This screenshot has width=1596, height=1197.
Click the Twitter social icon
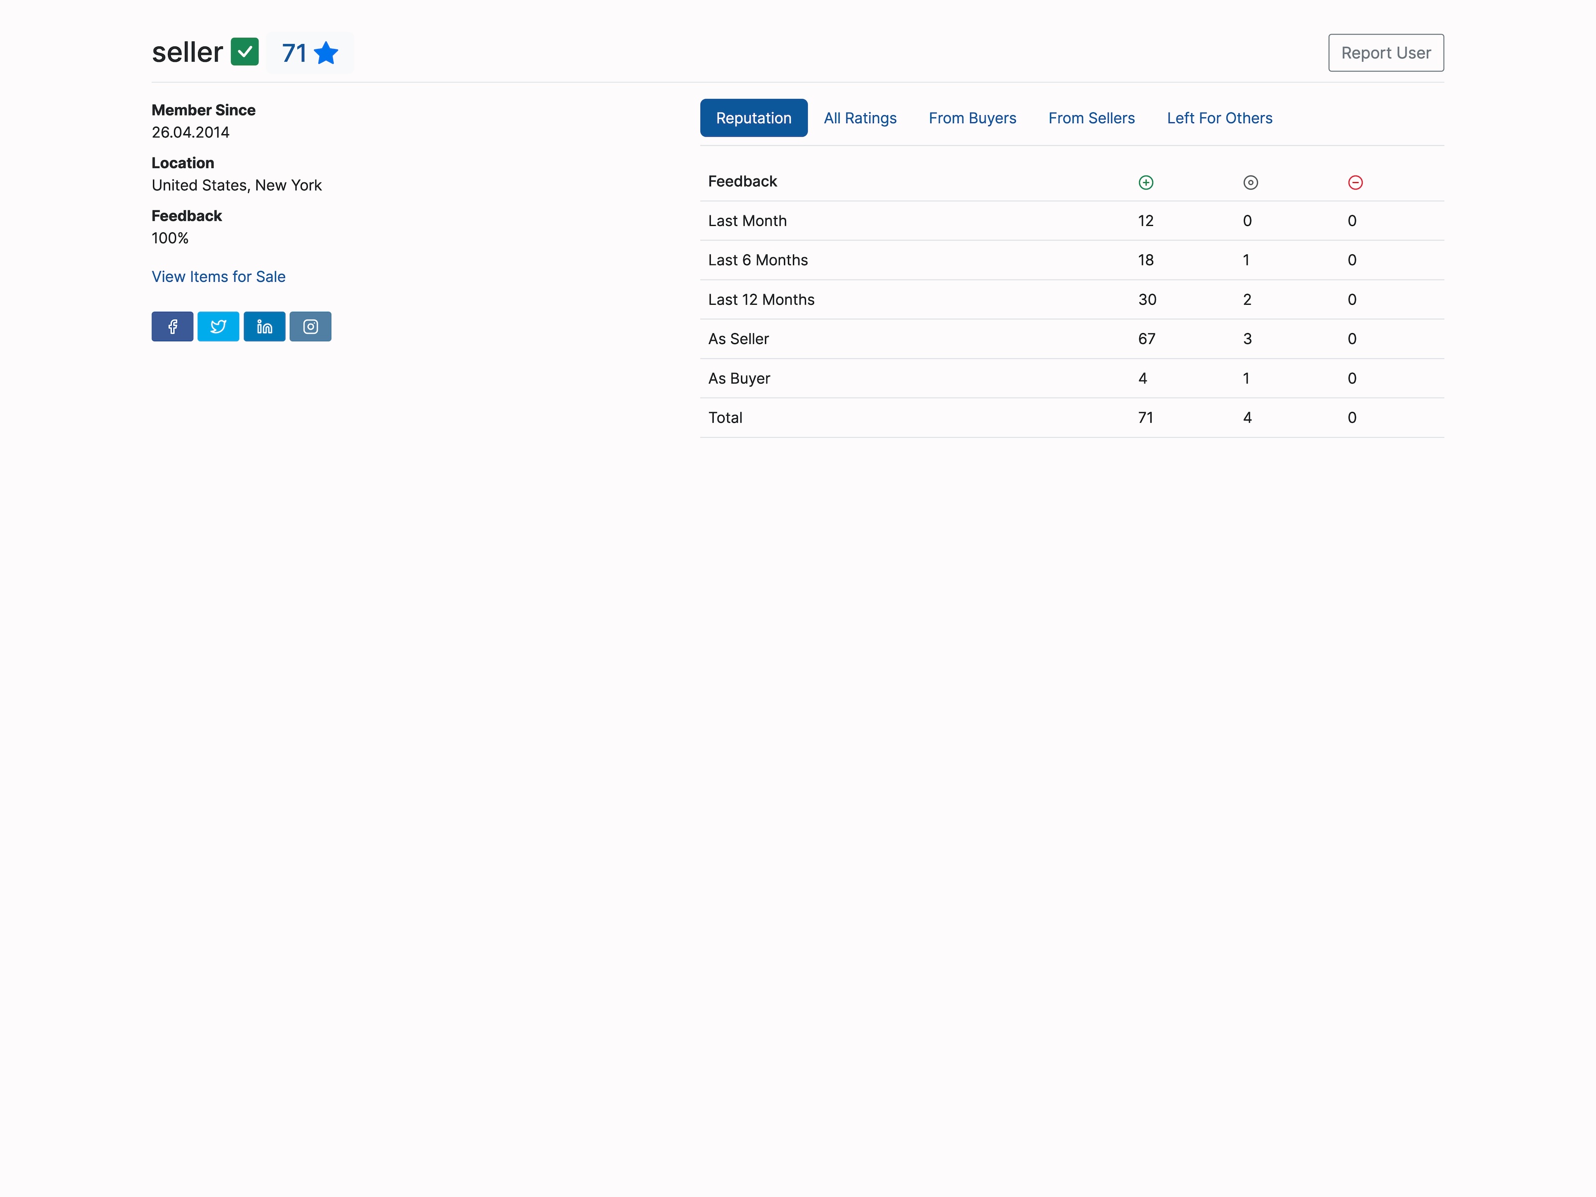point(218,326)
